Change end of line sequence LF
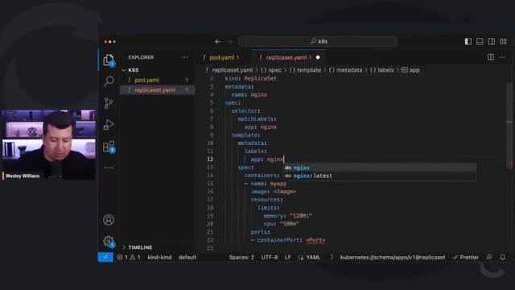The image size is (515, 290). coord(288,257)
